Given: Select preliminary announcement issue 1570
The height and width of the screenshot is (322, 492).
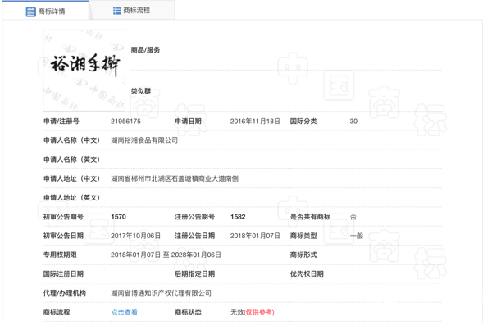Looking at the screenshot, I should click(118, 217).
